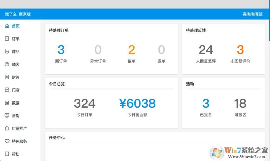
Task: Click the help (帮助) icon
Action: pos(7,154)
